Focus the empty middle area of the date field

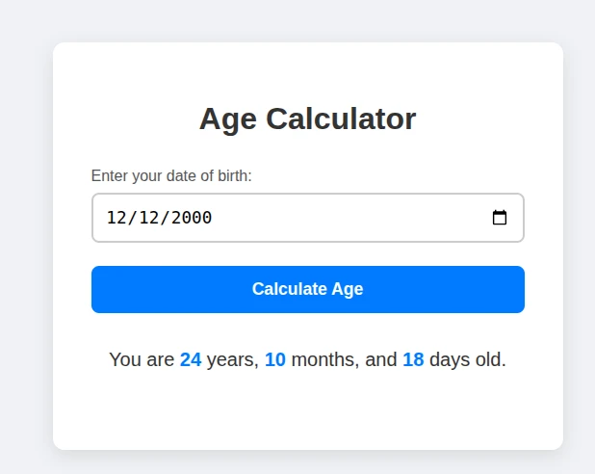(x=347, y=218)
